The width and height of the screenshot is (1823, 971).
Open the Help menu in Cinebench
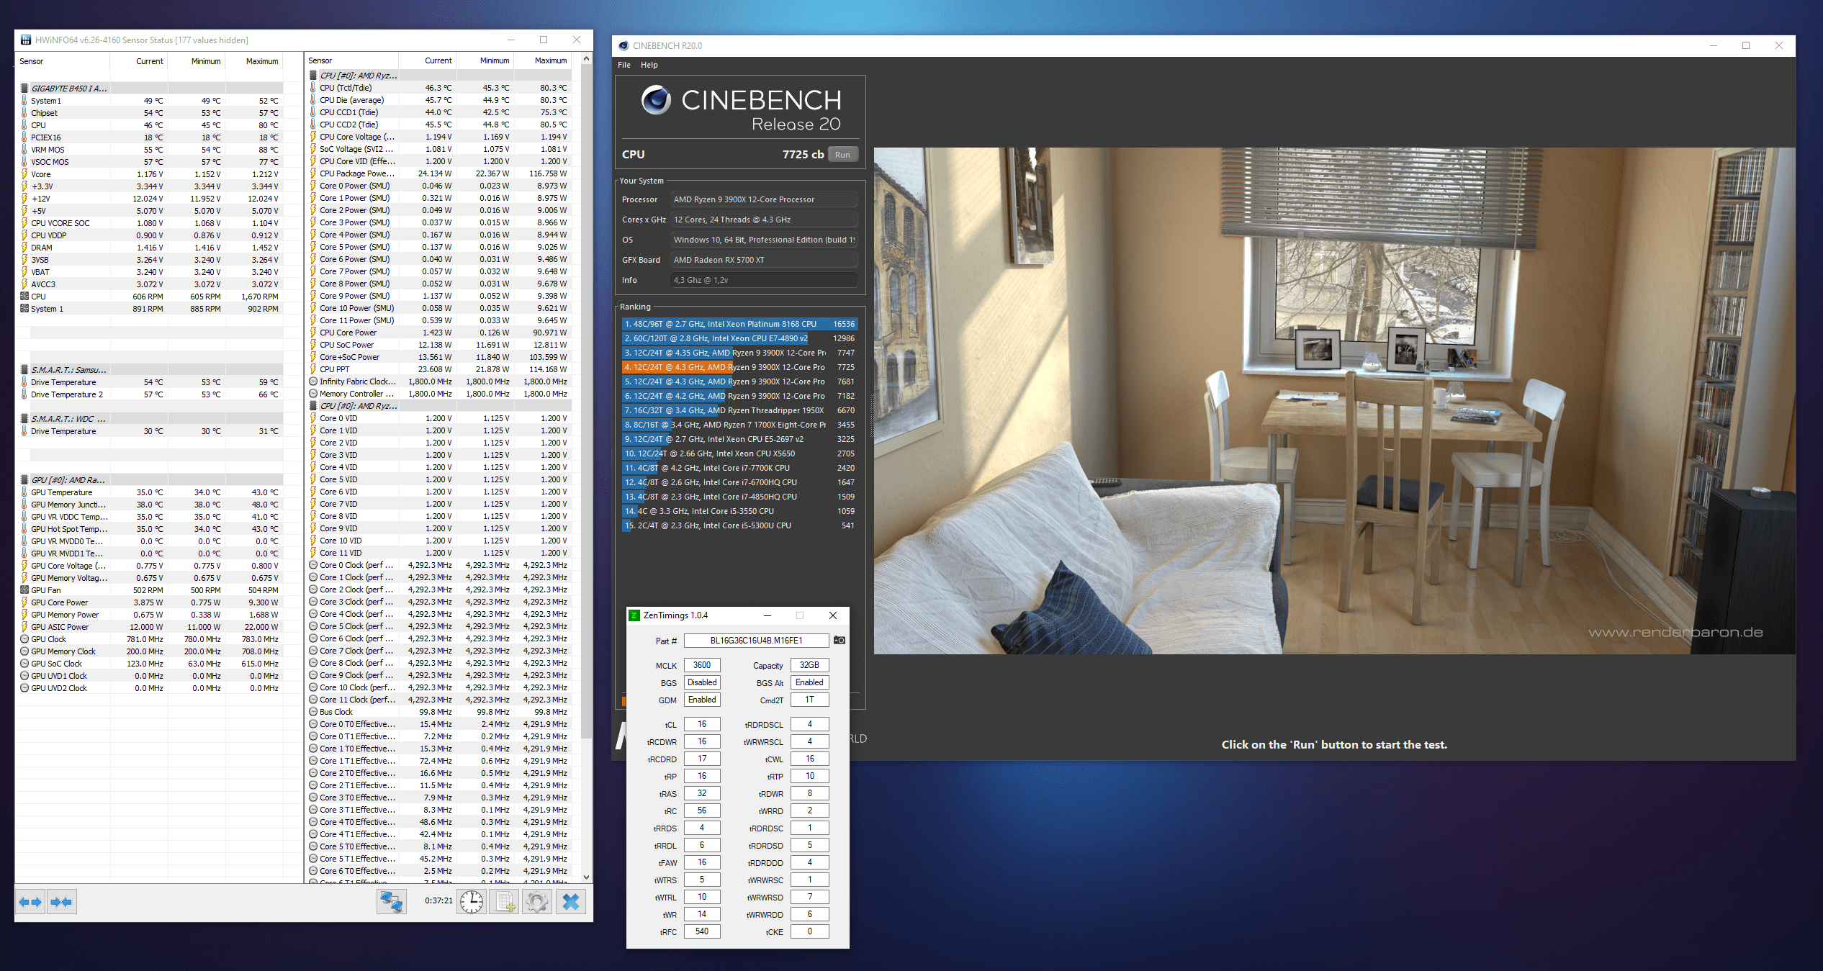point(649,65)
